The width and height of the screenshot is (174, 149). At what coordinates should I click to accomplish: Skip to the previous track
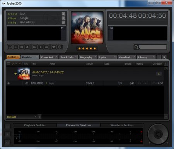click(x=35, y=47)
